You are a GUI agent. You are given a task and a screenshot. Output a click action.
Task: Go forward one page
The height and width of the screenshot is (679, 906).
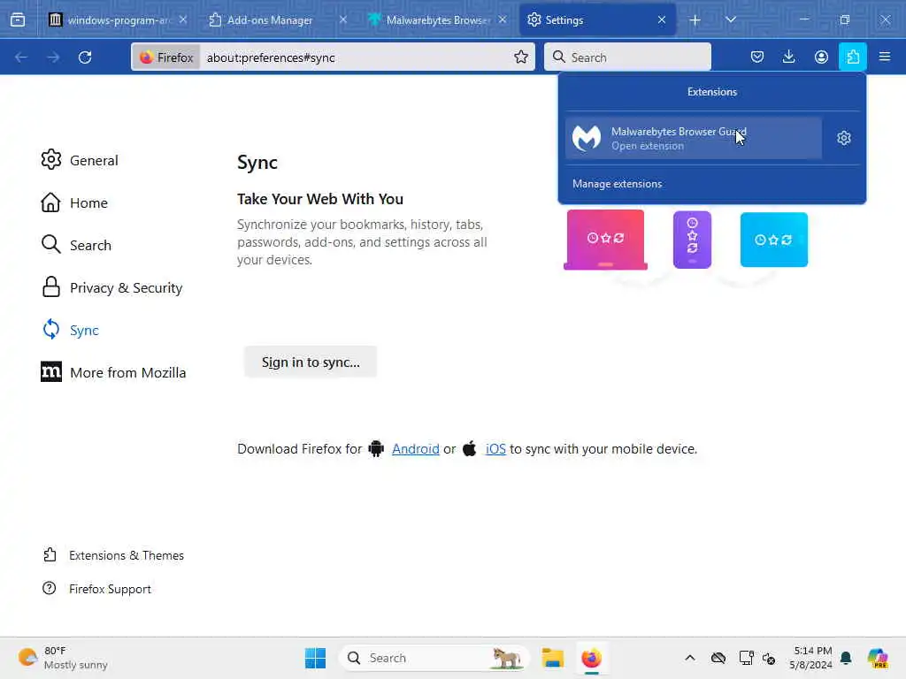[53, 57]
